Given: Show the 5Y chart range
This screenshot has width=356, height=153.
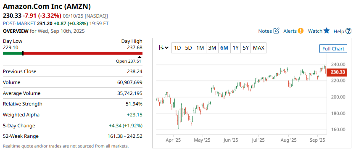Looking at the screenshot, I should 245,48.
